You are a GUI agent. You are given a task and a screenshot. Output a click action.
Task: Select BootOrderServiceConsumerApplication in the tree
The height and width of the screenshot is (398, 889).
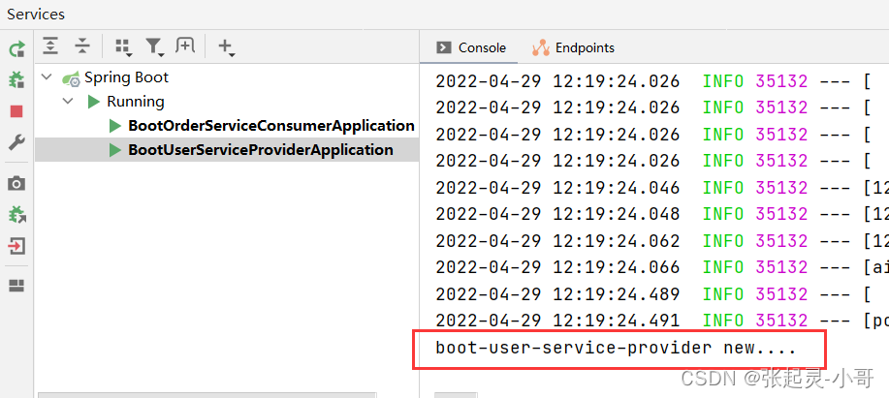point(270,126)
